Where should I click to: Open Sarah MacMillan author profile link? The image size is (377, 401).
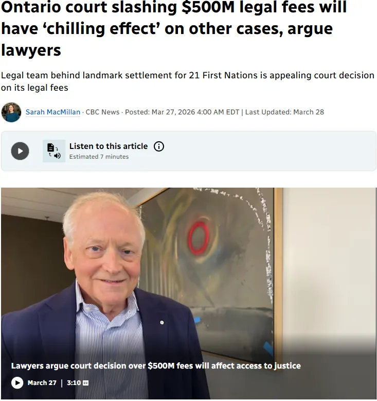[53, 112]
